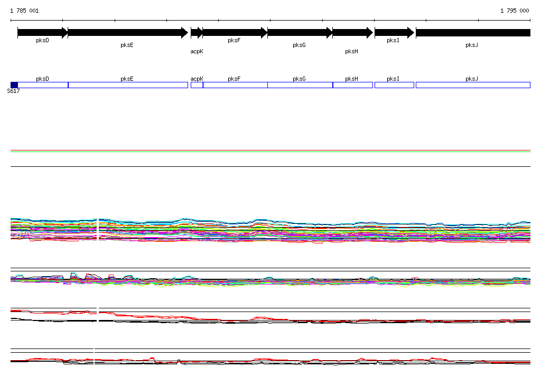Image resolution: width=541 pixels, height=377 pixels.
Task: Select the small acpK gene arrow
Action: (197, 33)
